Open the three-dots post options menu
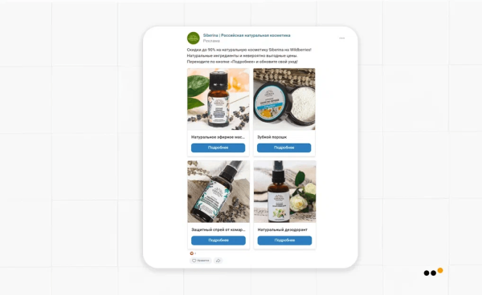This screenshot has width=482, height=295. (342, 38)
